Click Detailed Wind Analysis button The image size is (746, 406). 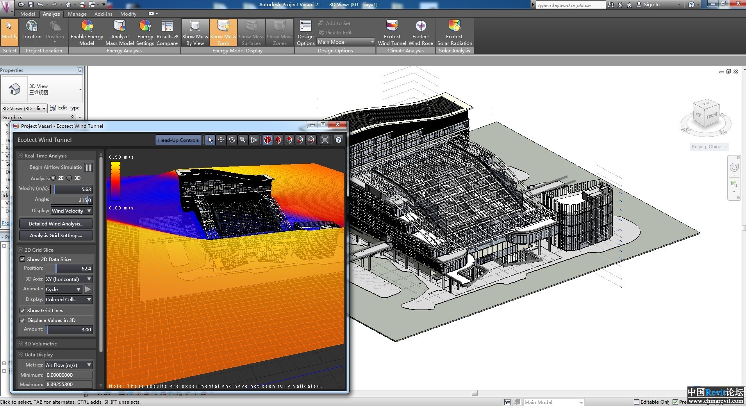coord(56,224)
